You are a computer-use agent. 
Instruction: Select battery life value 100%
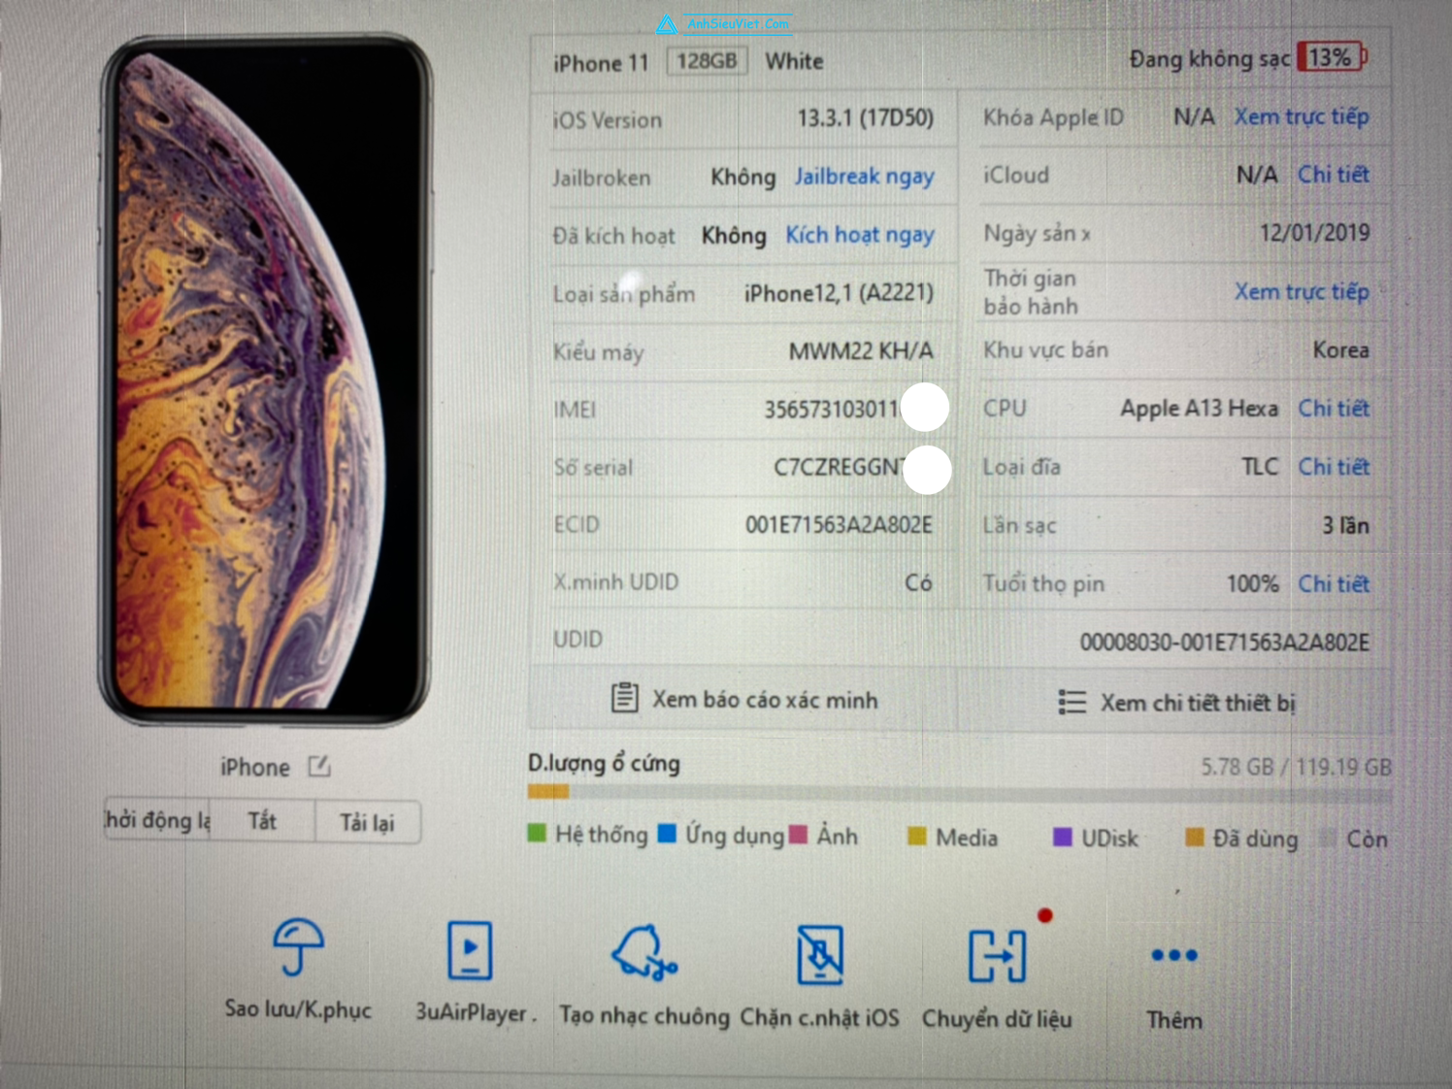1252,584
